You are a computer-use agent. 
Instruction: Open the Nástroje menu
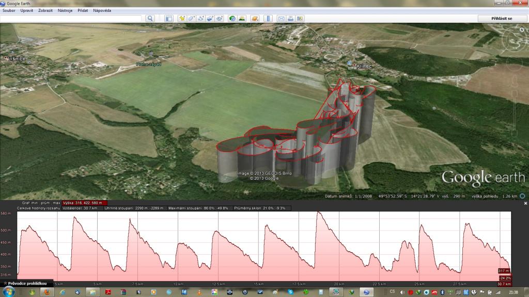click(65, 10)
